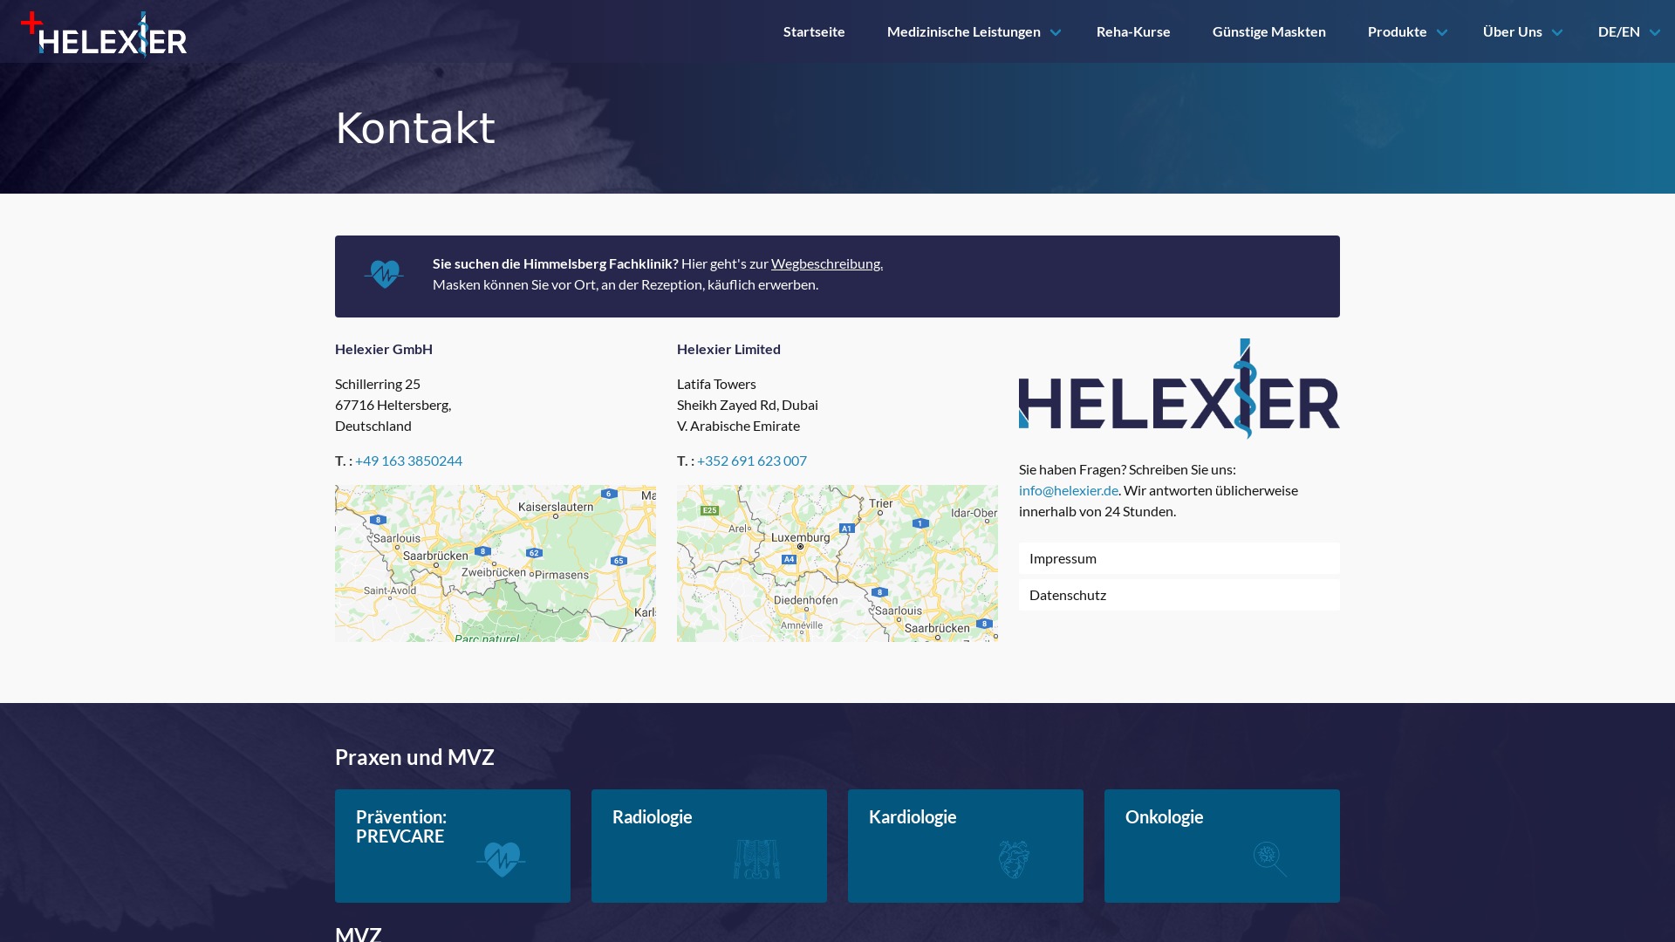Viewport: 1675px width, 942px height.
Task: Expand the Über Uns menu chevron
Action: [x=1557, y=32]
